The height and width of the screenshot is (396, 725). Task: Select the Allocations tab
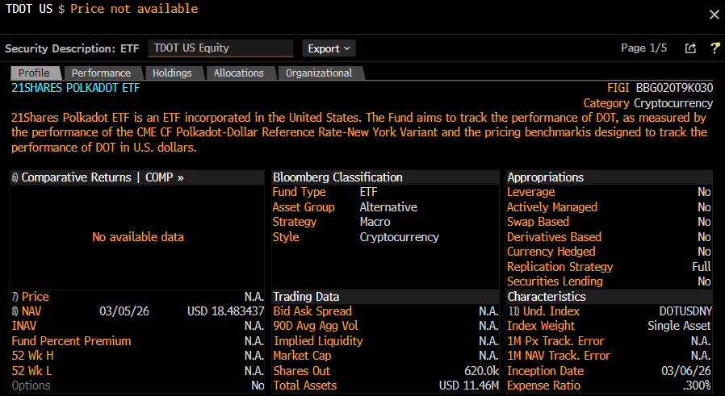point(238,73)
